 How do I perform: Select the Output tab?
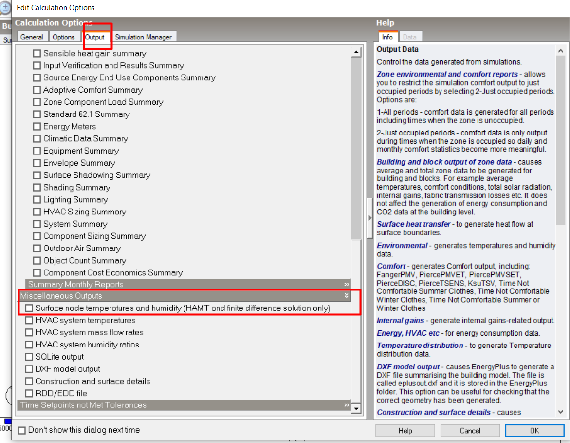(x=95, y=37)
